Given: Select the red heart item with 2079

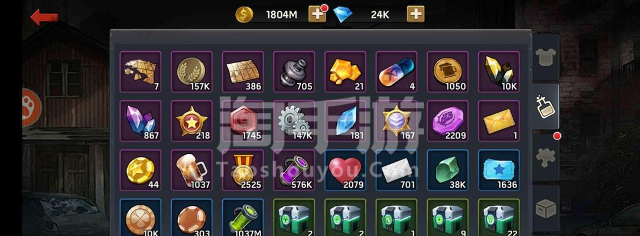Looking at the screenshot, I should click(x=345, y=171).
